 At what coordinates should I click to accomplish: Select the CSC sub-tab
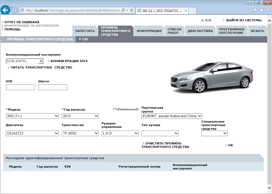[x=85, y=39]
